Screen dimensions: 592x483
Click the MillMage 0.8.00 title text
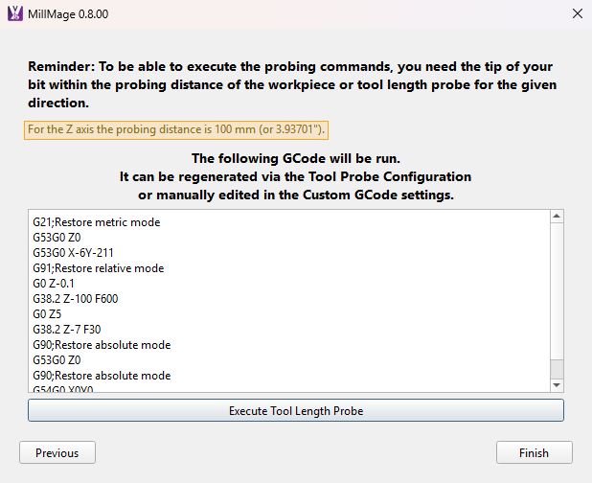pos(68,14)
